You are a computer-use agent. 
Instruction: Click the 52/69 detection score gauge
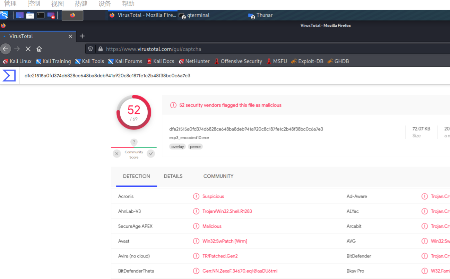[x=134, y=112]
